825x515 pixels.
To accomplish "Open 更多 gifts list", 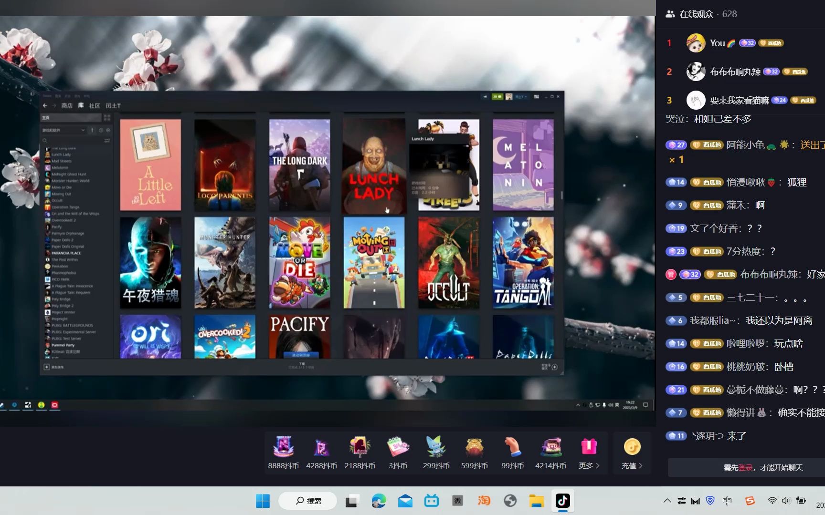I will tap(589, 453).
